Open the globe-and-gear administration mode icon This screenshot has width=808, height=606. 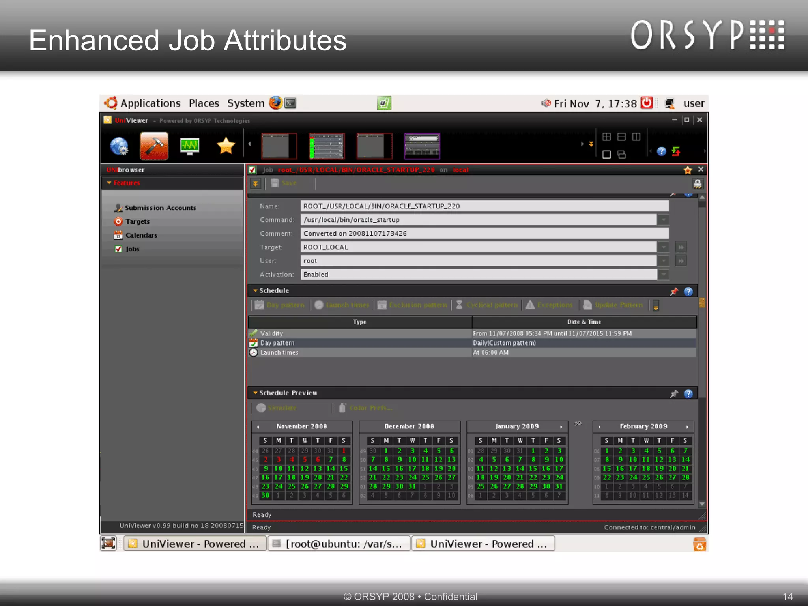(x=119, y=146)
